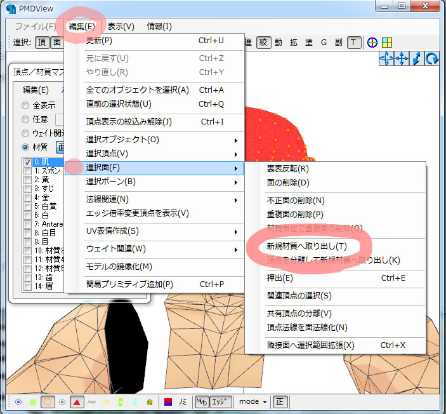Viewport: 446px width, 414px height.
Task: Click the G toolbar button
Action: point(324,43)
